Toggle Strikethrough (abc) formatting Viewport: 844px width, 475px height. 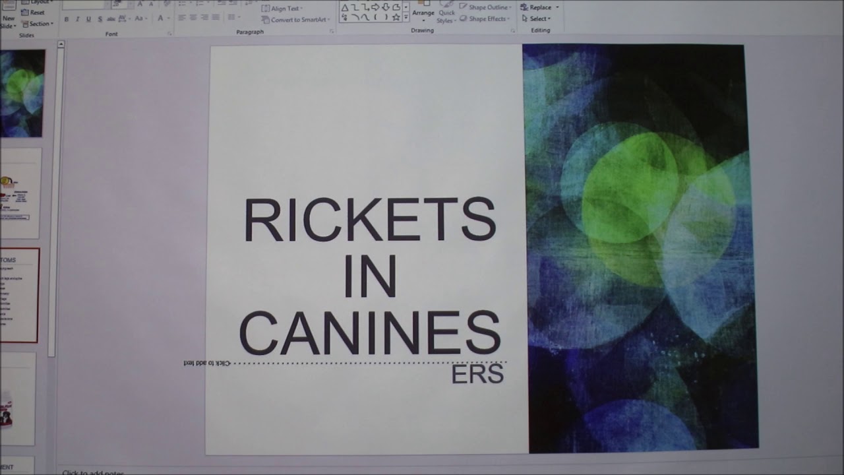click(x=110, y=19)
